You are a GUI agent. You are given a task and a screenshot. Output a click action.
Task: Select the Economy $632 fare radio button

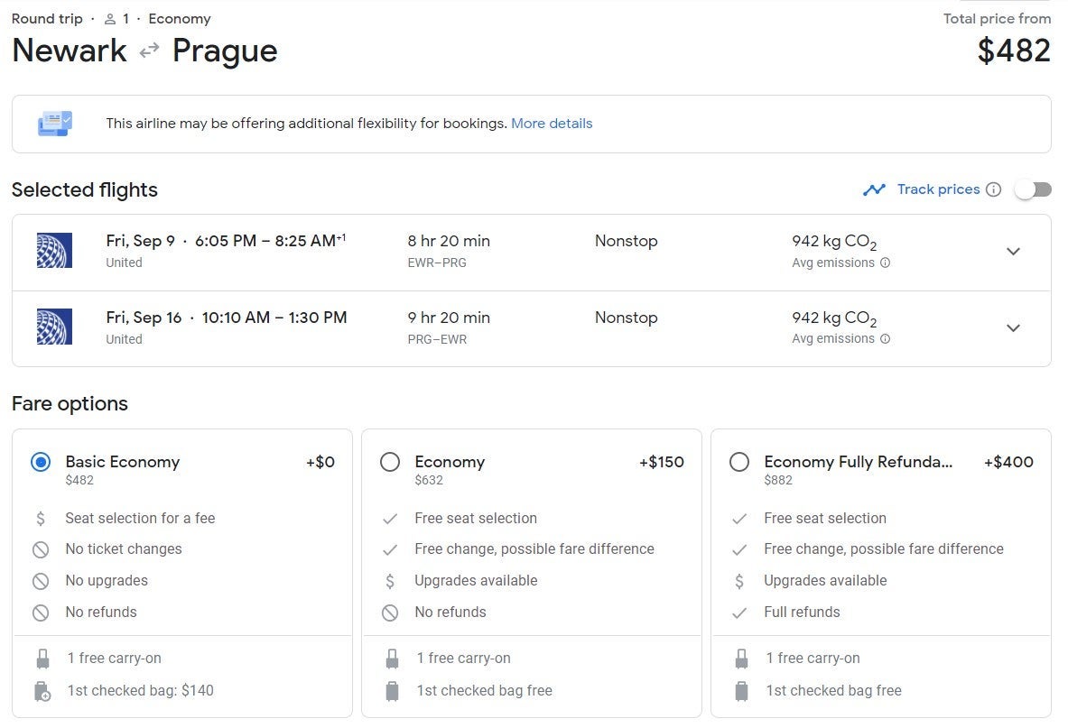[390, 462]
